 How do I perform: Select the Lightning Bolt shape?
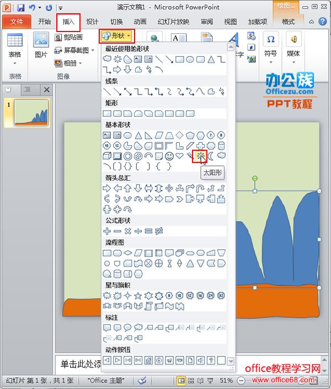(x=190, y=156)
